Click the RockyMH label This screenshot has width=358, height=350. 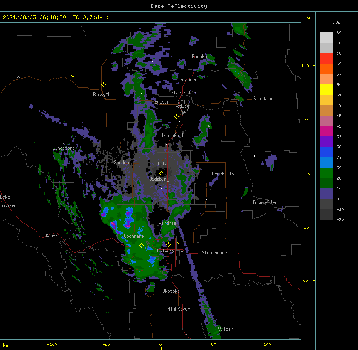point(102,94)
